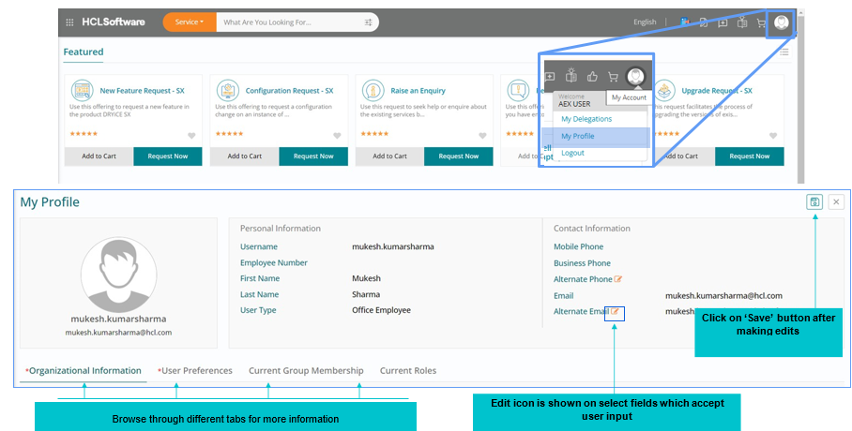
Task: Select My Delegations in account menu
Action: [586, 119]
